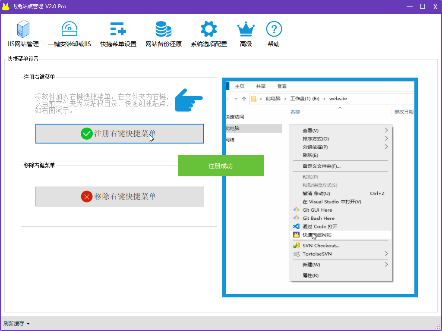Open 网站备份还原 database icon
The image size is (442, 331).
tap(163, 29)
